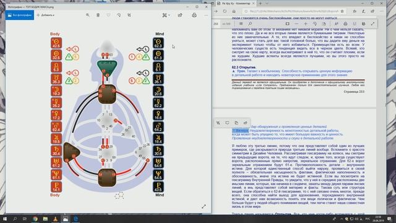The width and height of the screenshot is (396, 223).
Task: Rotate the PDF document
Action: pyautogui.click(x=315, y=24)
